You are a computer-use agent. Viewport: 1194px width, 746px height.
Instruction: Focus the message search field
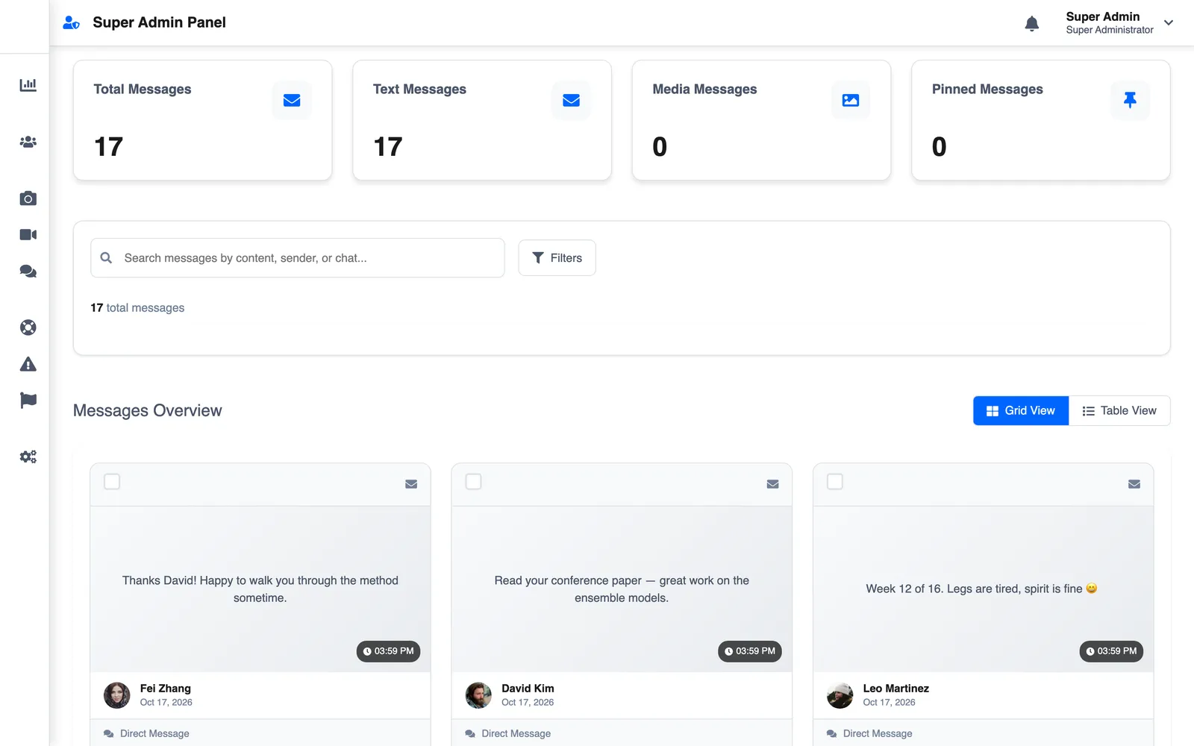(x=298, y=258)
